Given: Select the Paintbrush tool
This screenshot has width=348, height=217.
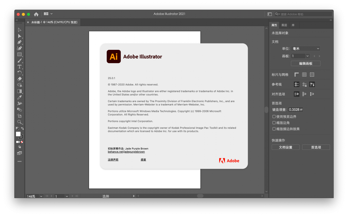Looking at the screenshot, I should point(19,60).
